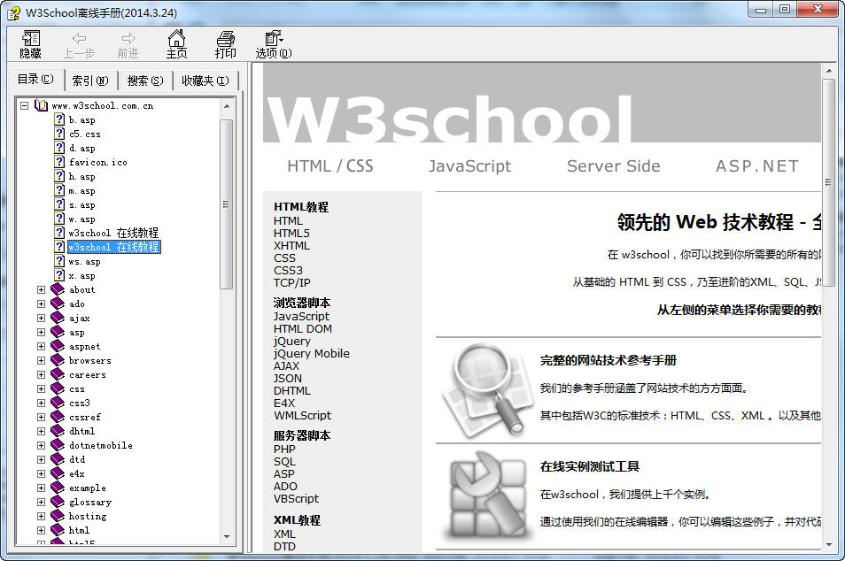Expand the e4x folder node

pyautogui.click(x=41, y=473)
